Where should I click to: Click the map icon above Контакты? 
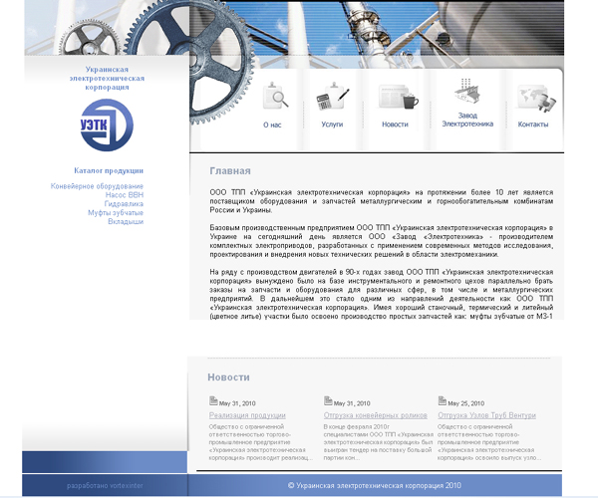pos(533,97)
